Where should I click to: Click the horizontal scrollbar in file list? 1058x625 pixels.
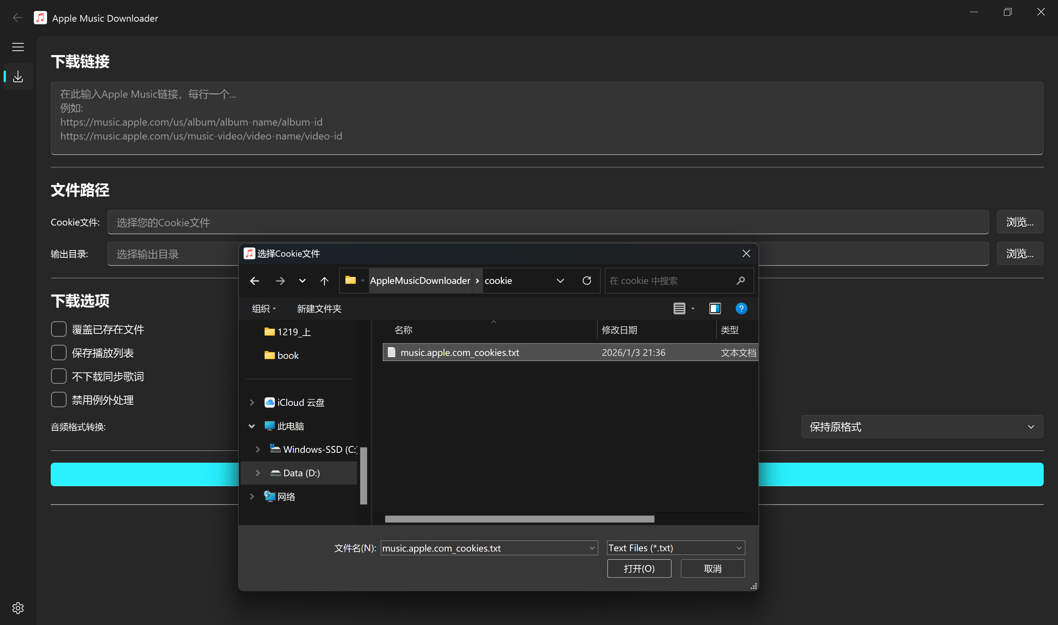pos(519,519)
